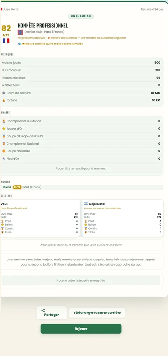This screenshot has height=356, width=168.
Task: Click Dernier club : Paris (France)
Action: coord(44,32)
